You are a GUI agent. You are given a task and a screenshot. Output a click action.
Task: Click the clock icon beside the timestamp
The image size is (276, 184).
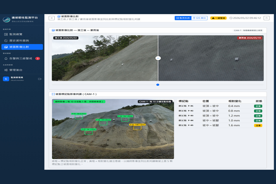click(x=231, y=18)
